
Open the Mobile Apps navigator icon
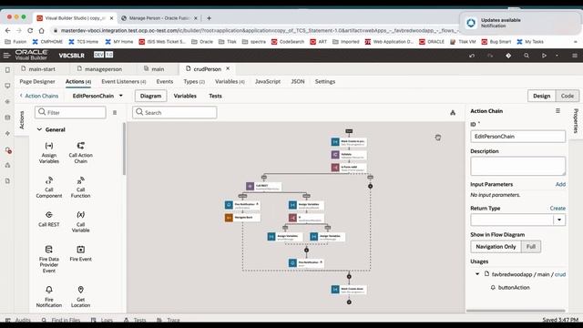pos(7,70)
